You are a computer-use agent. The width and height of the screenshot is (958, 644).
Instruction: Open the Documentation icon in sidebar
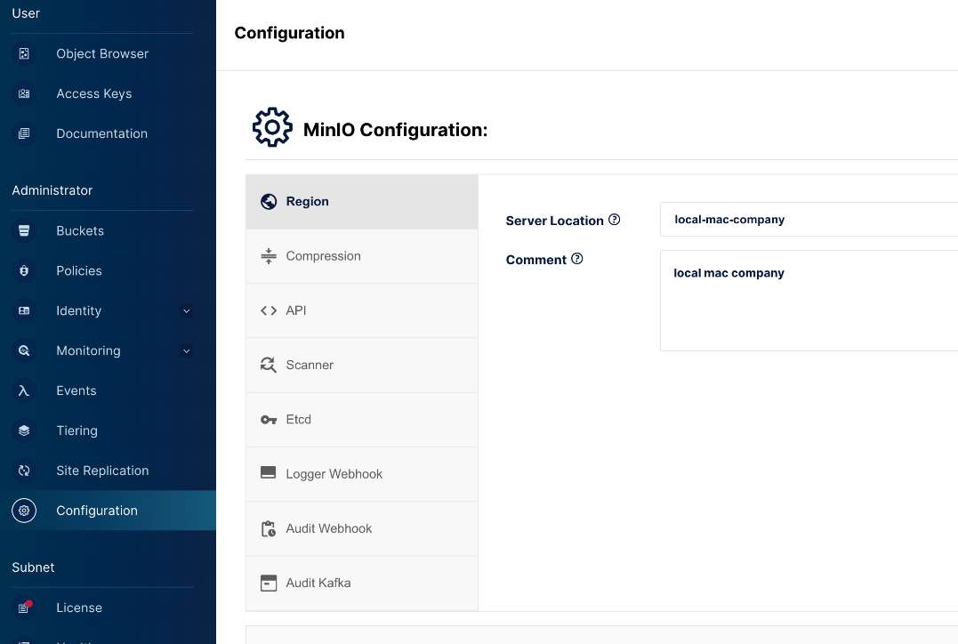tap(24, 133)
